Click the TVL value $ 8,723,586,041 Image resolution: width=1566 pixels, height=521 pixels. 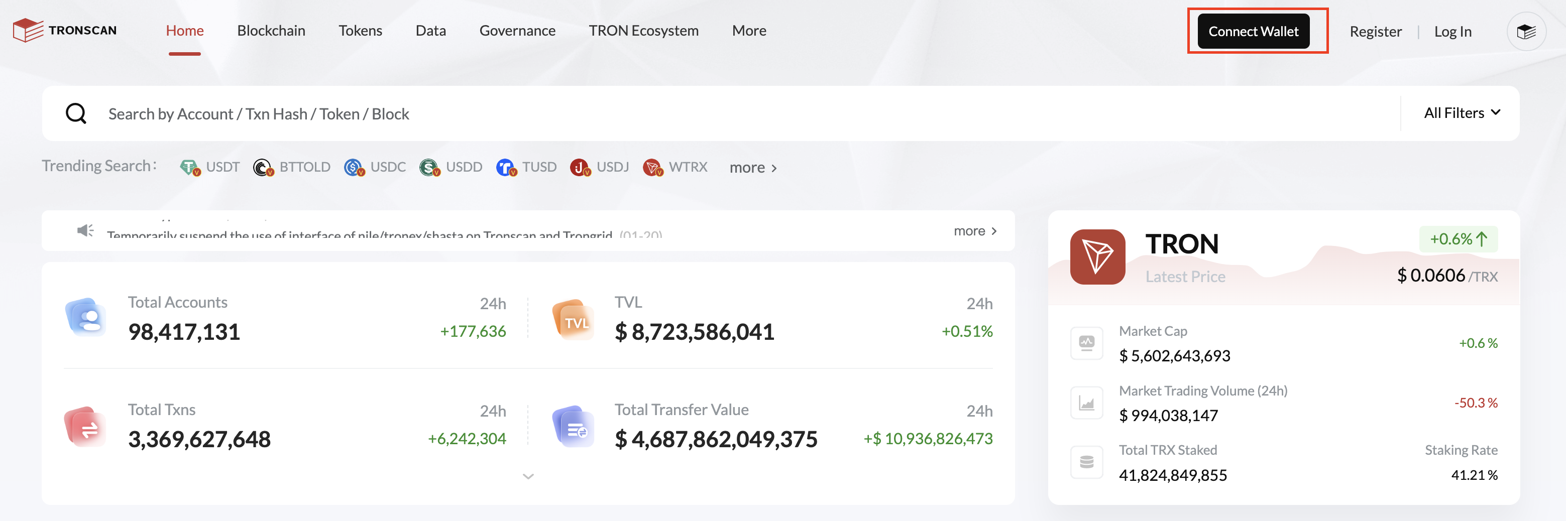[694, 332]
